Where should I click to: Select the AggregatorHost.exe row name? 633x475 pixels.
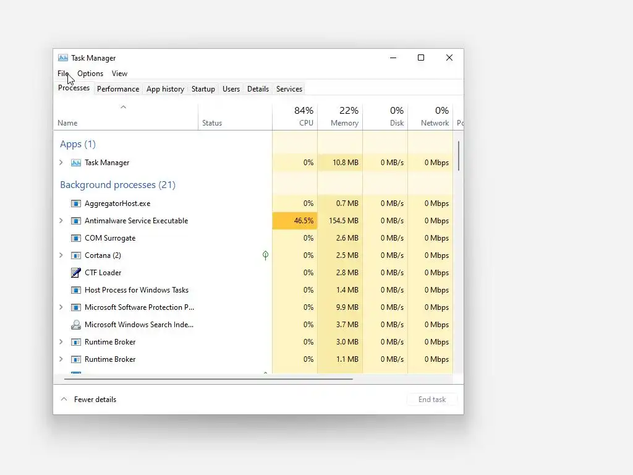(x=117, y=203)
